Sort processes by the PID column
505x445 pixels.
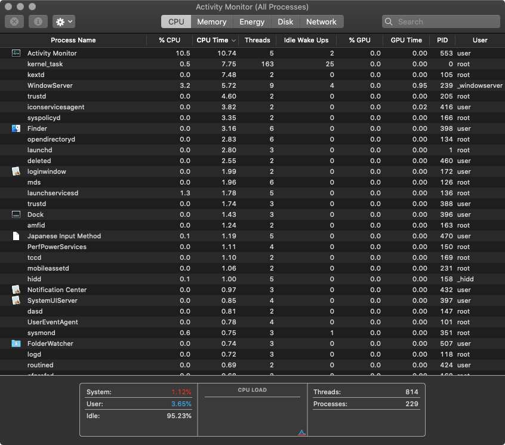tap(442, 40)
